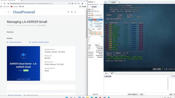Click the 发送 (Send) button

142,94
